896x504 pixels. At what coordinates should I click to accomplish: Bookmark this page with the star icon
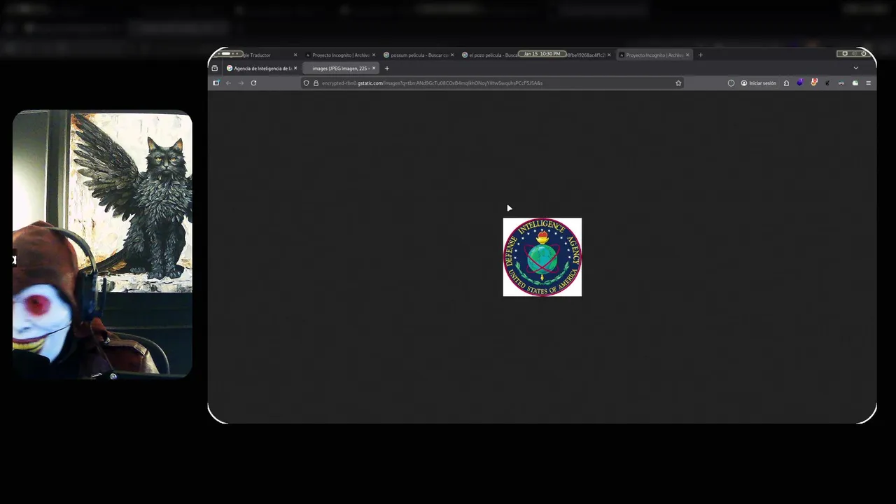tap(678, 83)
